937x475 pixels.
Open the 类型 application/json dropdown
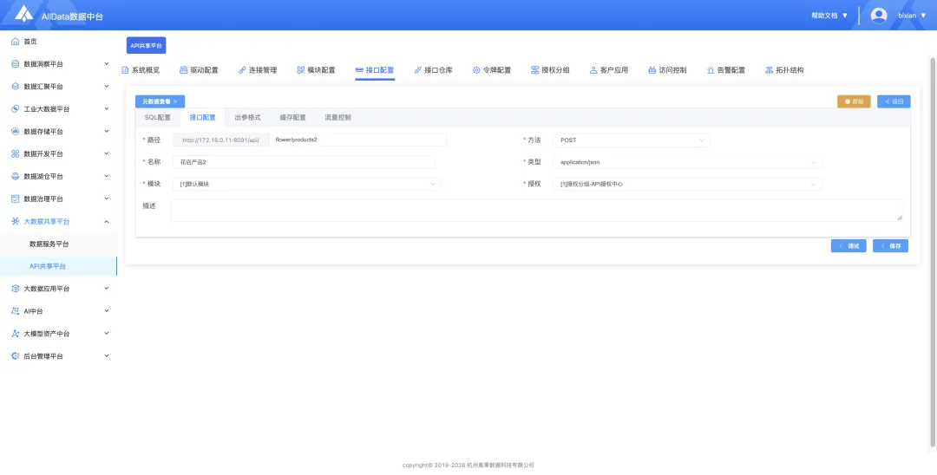click(687, 162)
